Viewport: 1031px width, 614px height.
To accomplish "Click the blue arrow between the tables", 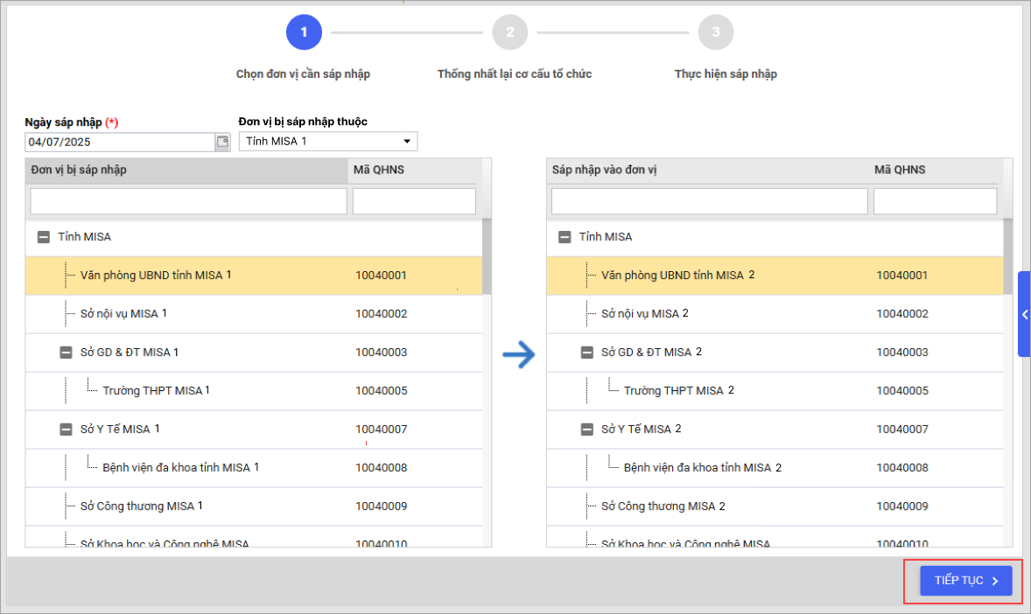I will [518, 353].
